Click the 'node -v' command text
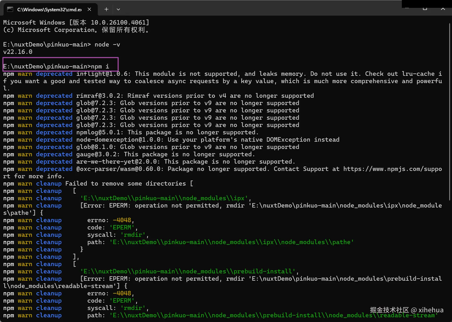Screen dimensions: 452x322 (107, 44)
